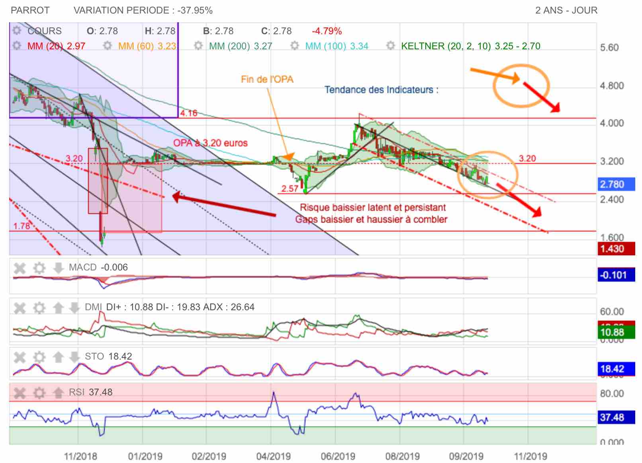Click the 06/2019 date axis label
Screen dimensions: 642x463
click(338, 456)
